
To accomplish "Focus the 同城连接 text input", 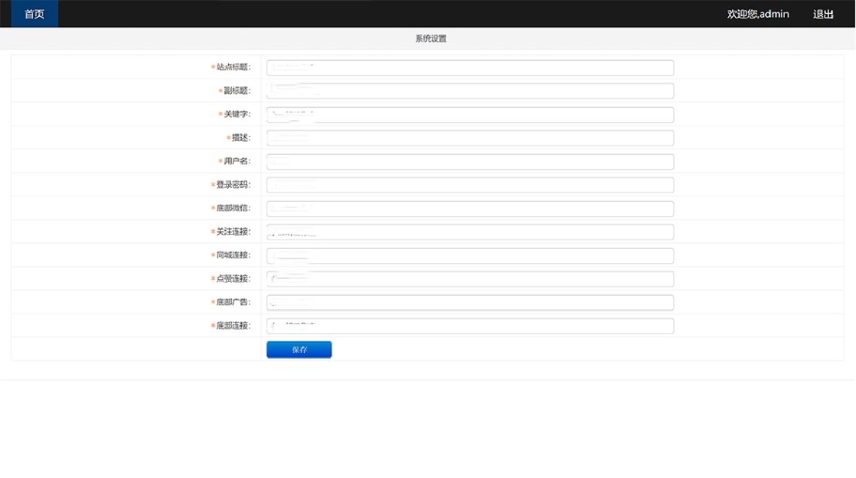I will pos(470,256).
